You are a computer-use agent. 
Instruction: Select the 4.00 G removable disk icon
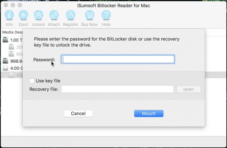[x=5, y=68]
